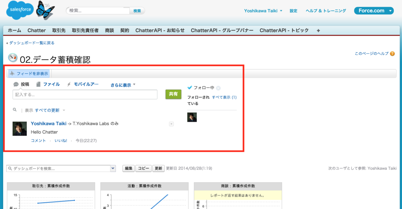Click the dashboard gauge icon beside title

point(13,58)
